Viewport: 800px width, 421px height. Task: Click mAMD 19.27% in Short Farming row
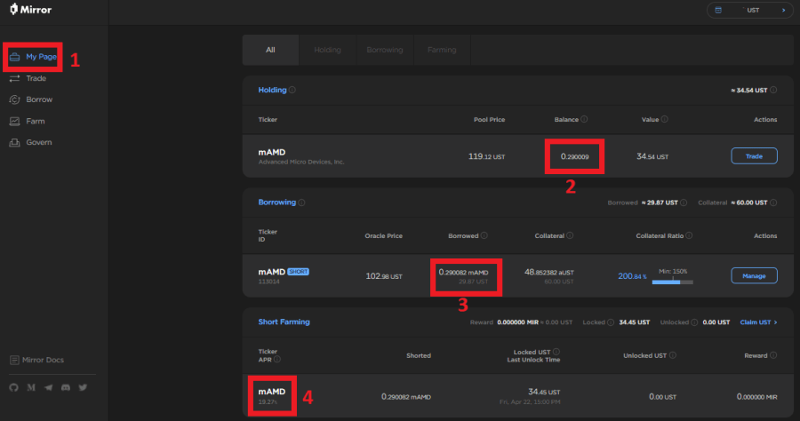(x=272, y=396)
